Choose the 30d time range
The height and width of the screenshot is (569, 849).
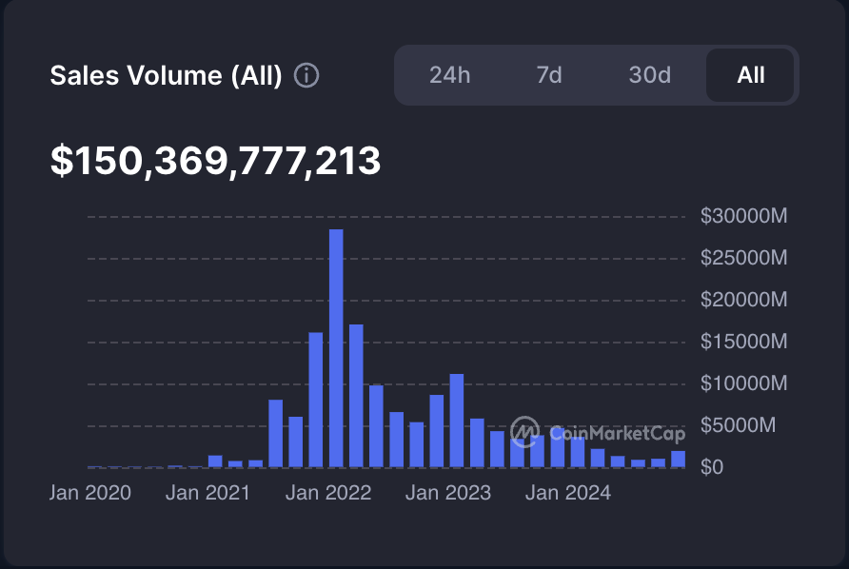[x=649, y=75]
